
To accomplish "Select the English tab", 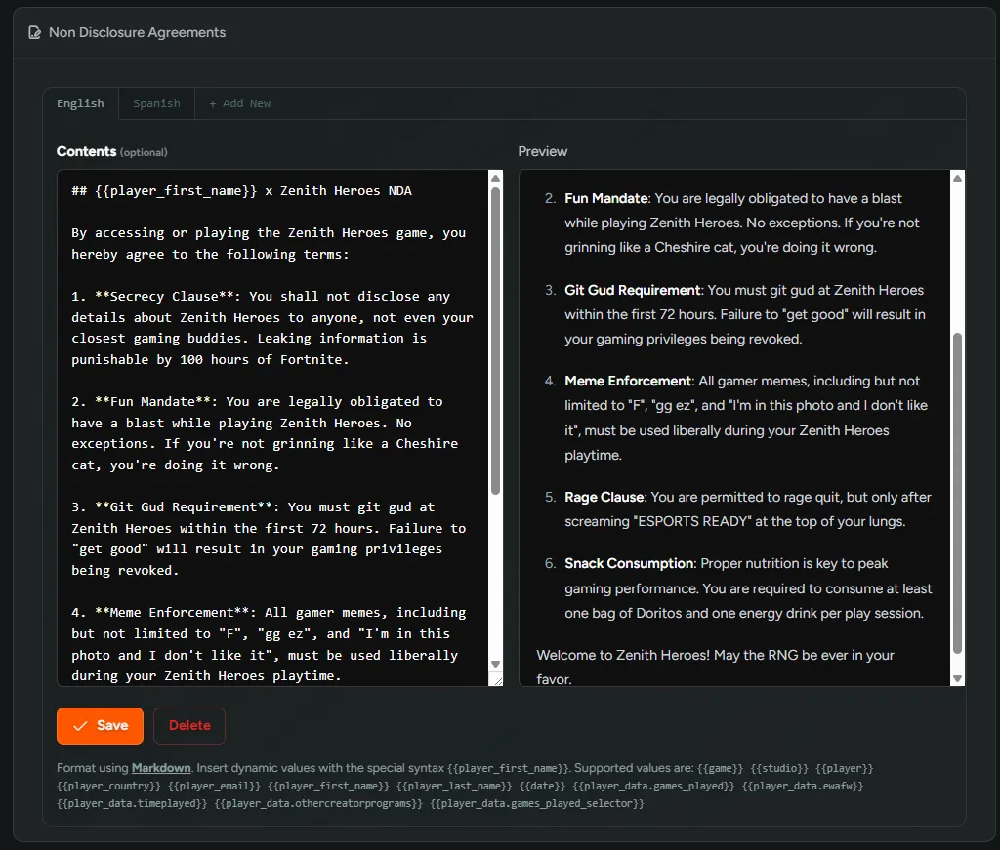I will point(80,102).
